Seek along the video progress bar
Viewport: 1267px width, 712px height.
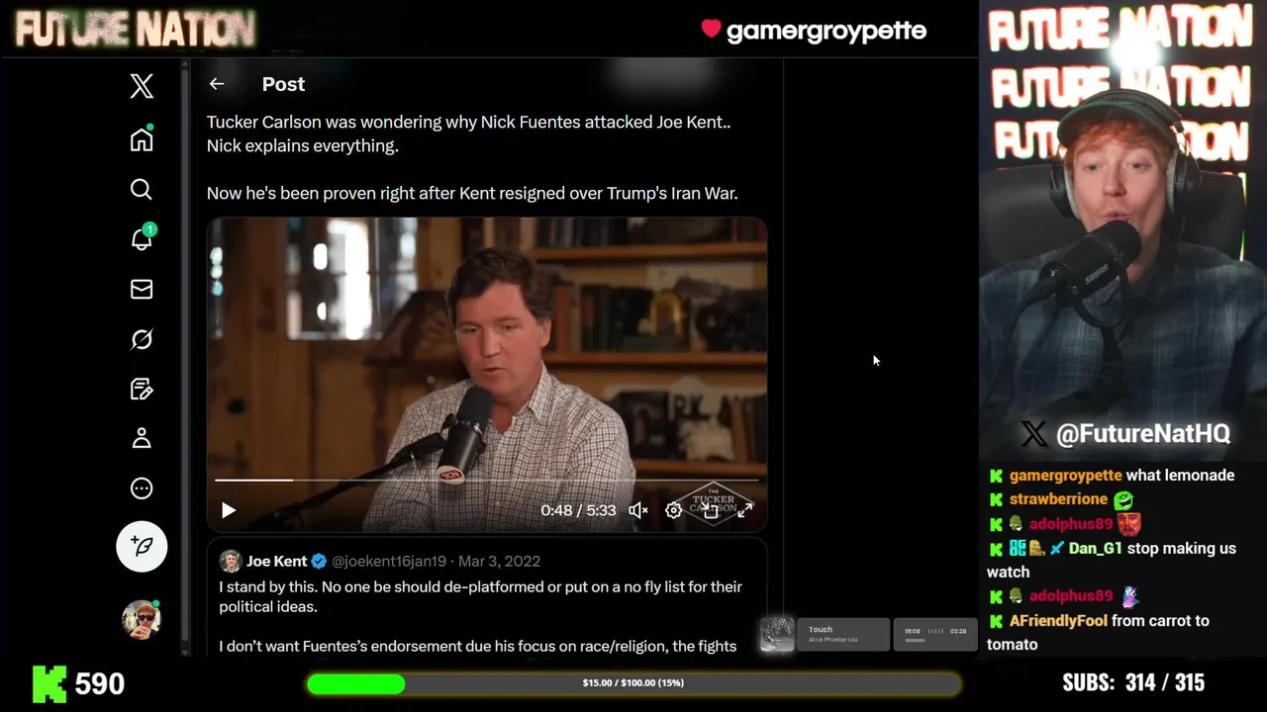point(486,480)
